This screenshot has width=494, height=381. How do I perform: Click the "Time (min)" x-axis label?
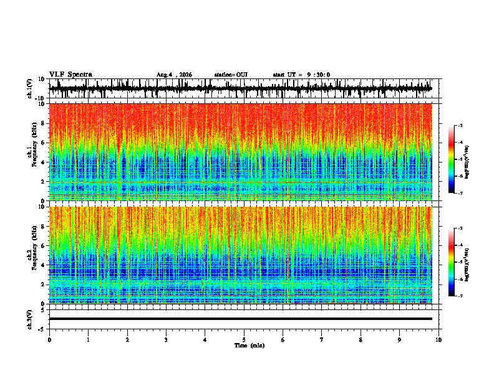[x=249, y=346]
